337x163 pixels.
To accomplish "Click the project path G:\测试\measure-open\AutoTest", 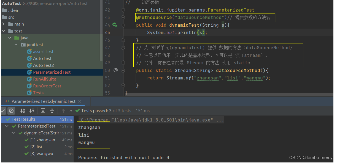I will (55, 4).
